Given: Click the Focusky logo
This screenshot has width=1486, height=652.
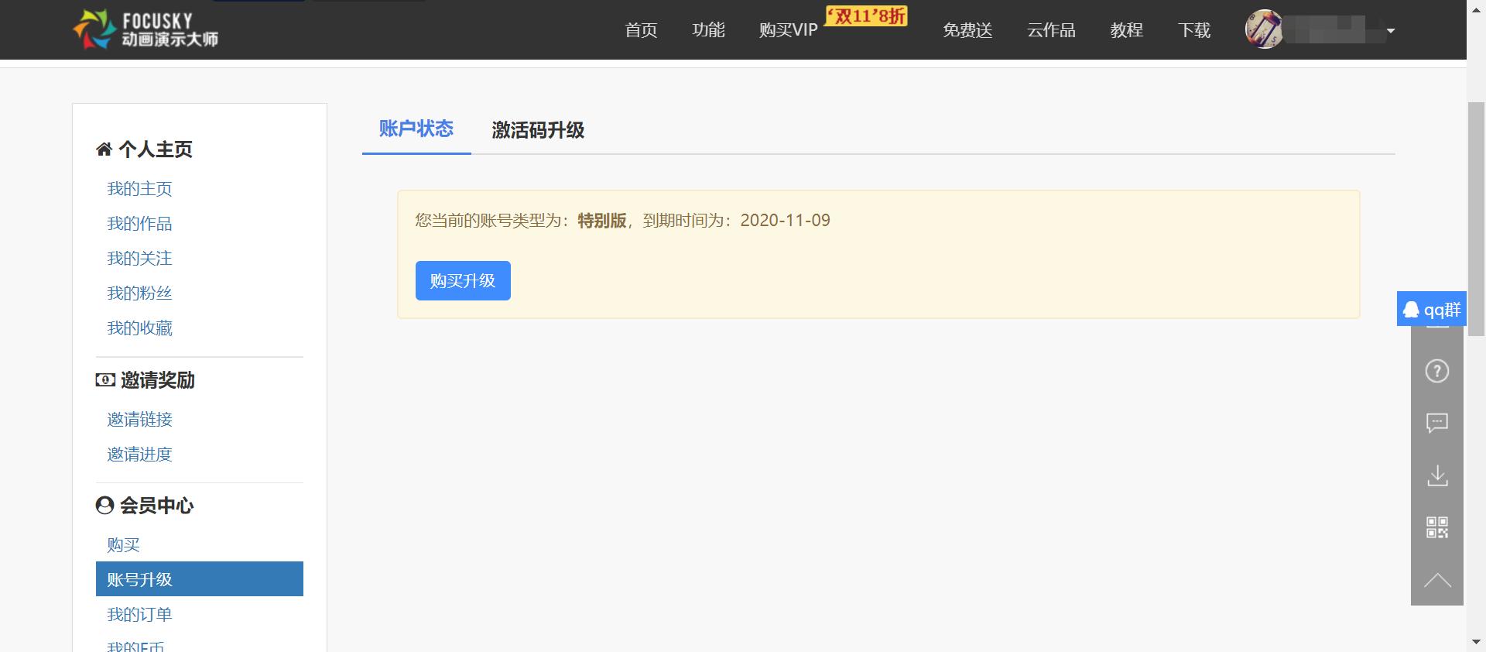Looking at the screenshot, I should tap(146, 29).
